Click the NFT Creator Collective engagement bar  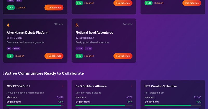pos(173,105)
